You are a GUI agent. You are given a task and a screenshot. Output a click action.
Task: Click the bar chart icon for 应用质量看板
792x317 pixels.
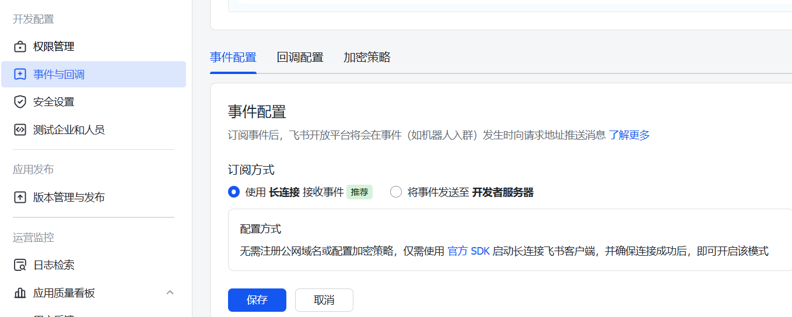point(20,293)
